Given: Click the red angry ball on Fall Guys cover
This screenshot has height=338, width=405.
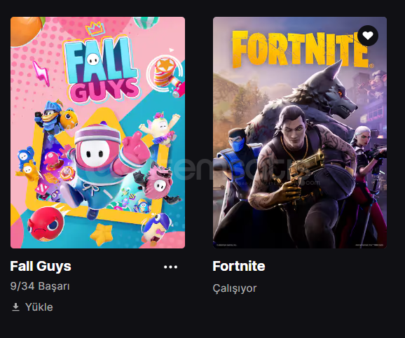Looking at the screenshot, I should tap(46, 223).
